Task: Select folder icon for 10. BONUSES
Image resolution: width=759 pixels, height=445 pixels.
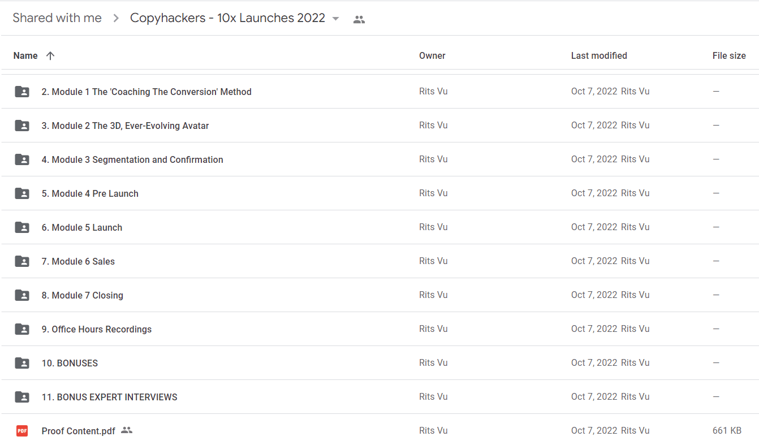Action: 22,363
